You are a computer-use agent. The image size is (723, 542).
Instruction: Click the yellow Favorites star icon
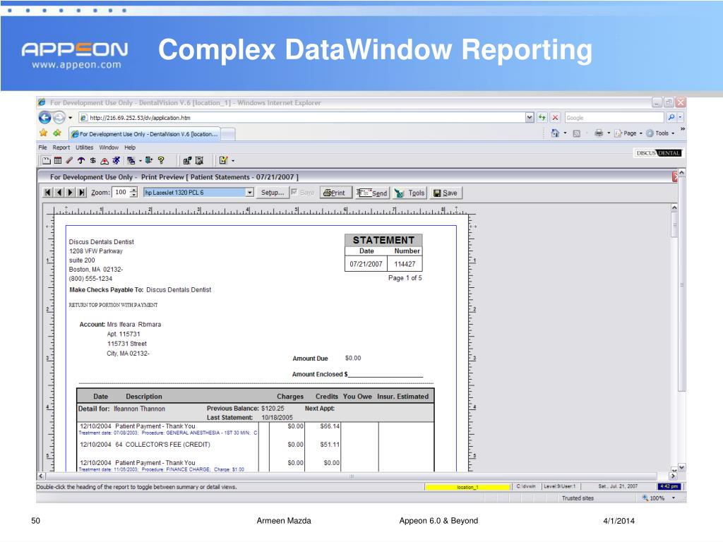point(43,133)
